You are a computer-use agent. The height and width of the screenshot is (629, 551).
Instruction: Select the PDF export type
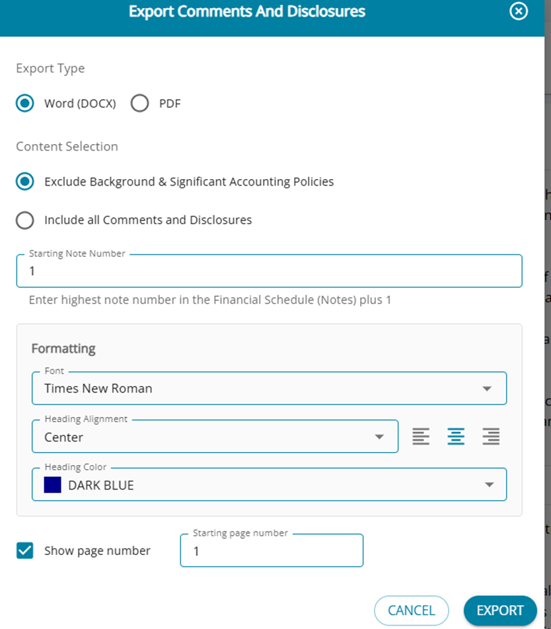139,104
